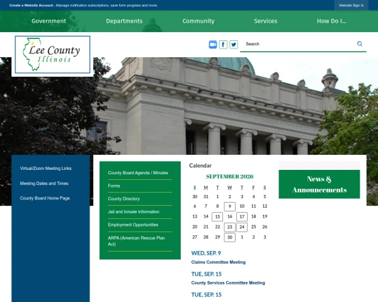Open the Facebook page icon

click(x=223, y=45)
